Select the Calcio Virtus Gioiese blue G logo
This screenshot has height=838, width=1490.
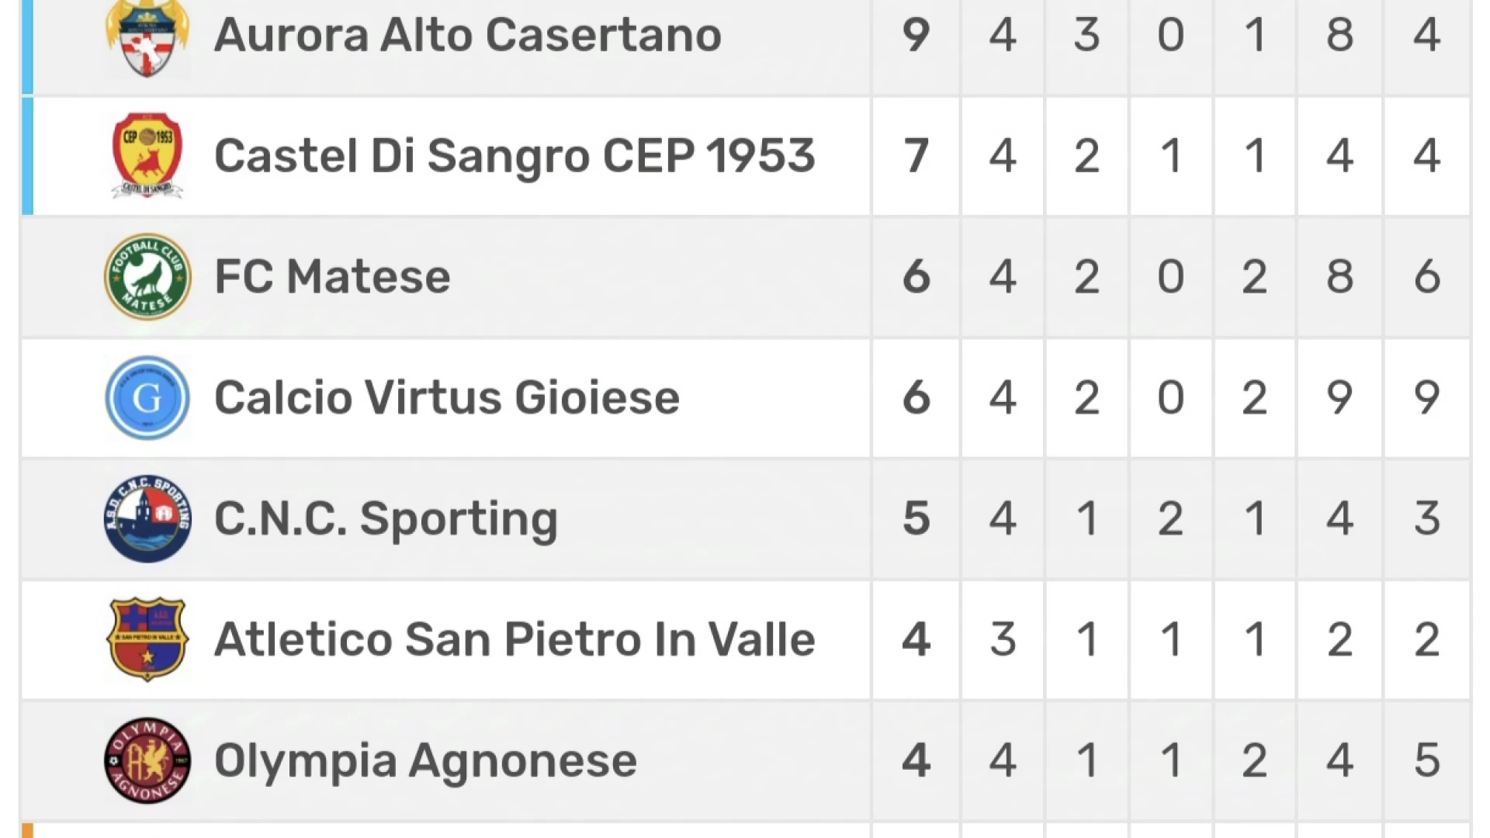tap(147, 398)
